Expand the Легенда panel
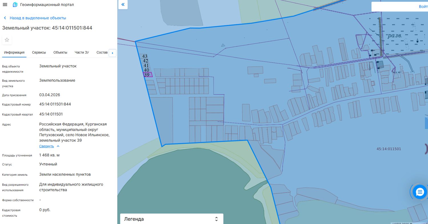The height and width of the screenshot is (224, 428). [x=171, y=219]
